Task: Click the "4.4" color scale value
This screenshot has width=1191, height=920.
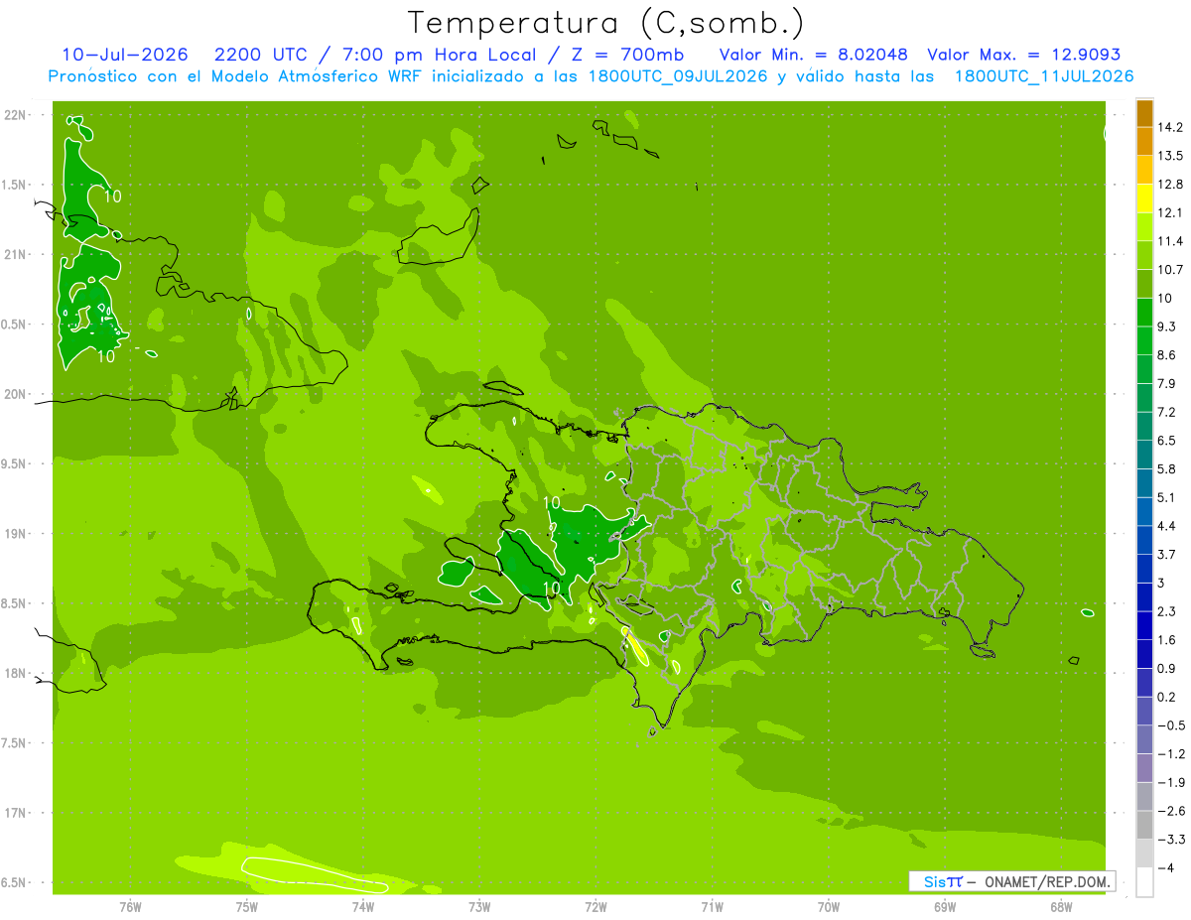Action: [1167, 526]
